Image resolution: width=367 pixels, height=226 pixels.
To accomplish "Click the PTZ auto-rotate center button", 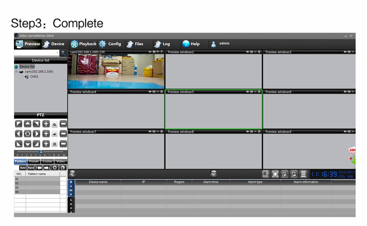I will click(28, 134).
